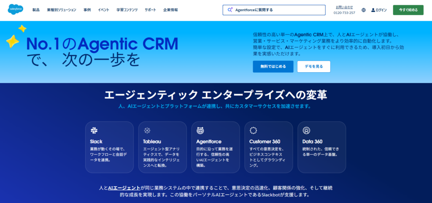Click the phone number 0120-733-257
This screenshot has width=432, height=203.
tap(344, 13)
